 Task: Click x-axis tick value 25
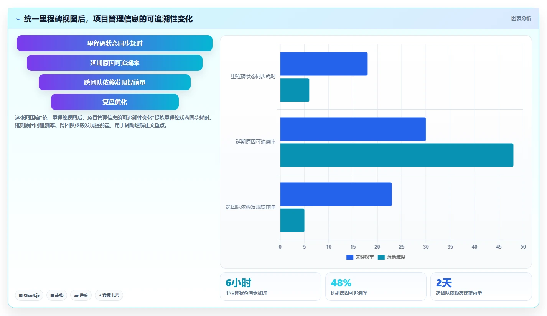[x=402, y=247]
